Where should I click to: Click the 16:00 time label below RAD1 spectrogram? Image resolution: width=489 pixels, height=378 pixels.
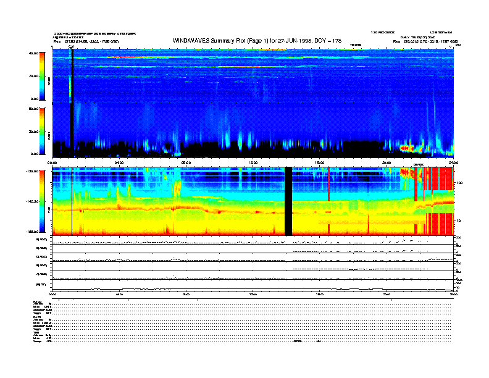coord(320,162)
